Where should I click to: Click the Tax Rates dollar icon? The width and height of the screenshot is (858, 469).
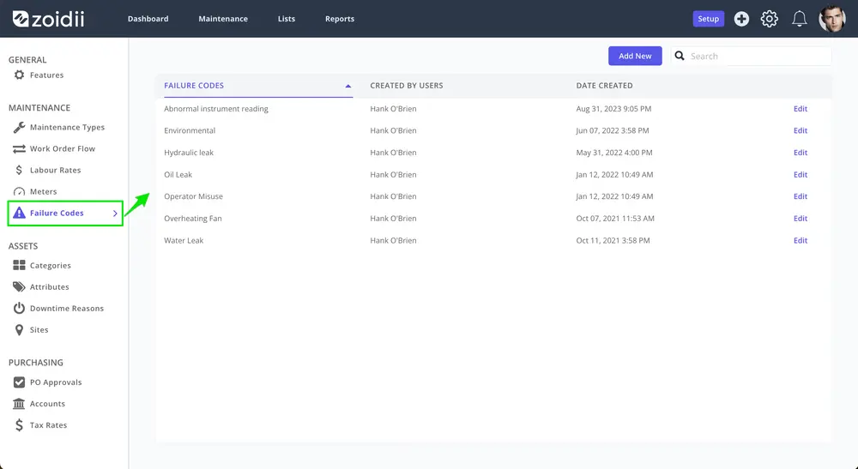(19, 424)
